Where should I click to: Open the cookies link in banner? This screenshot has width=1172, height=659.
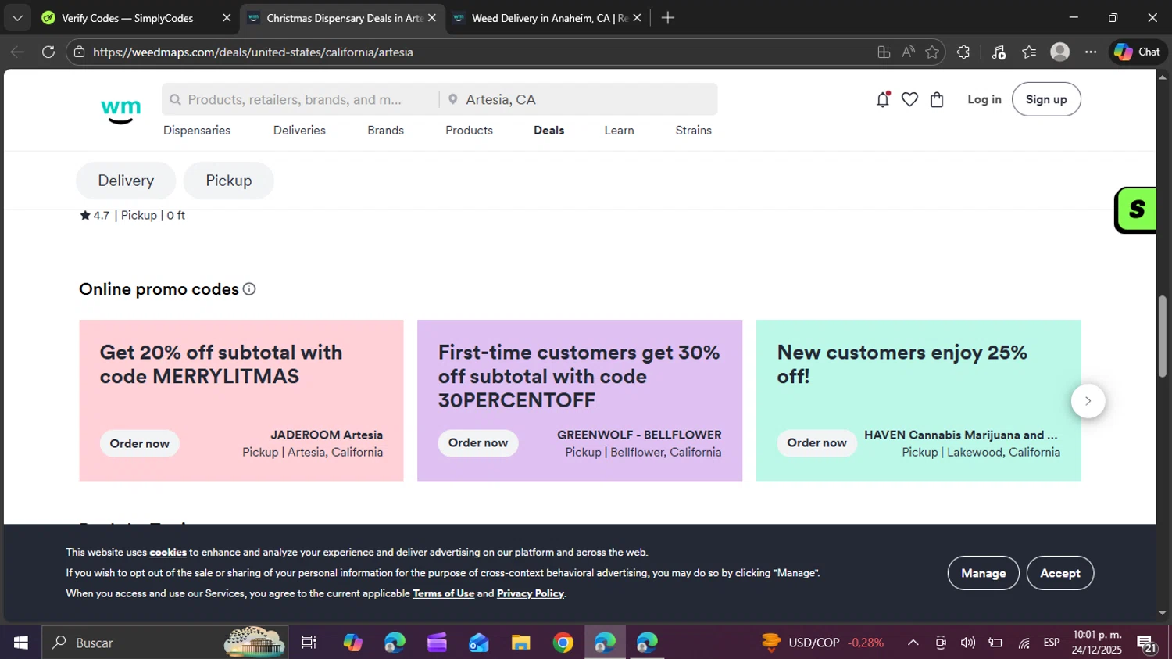click(x=168, y=552)
